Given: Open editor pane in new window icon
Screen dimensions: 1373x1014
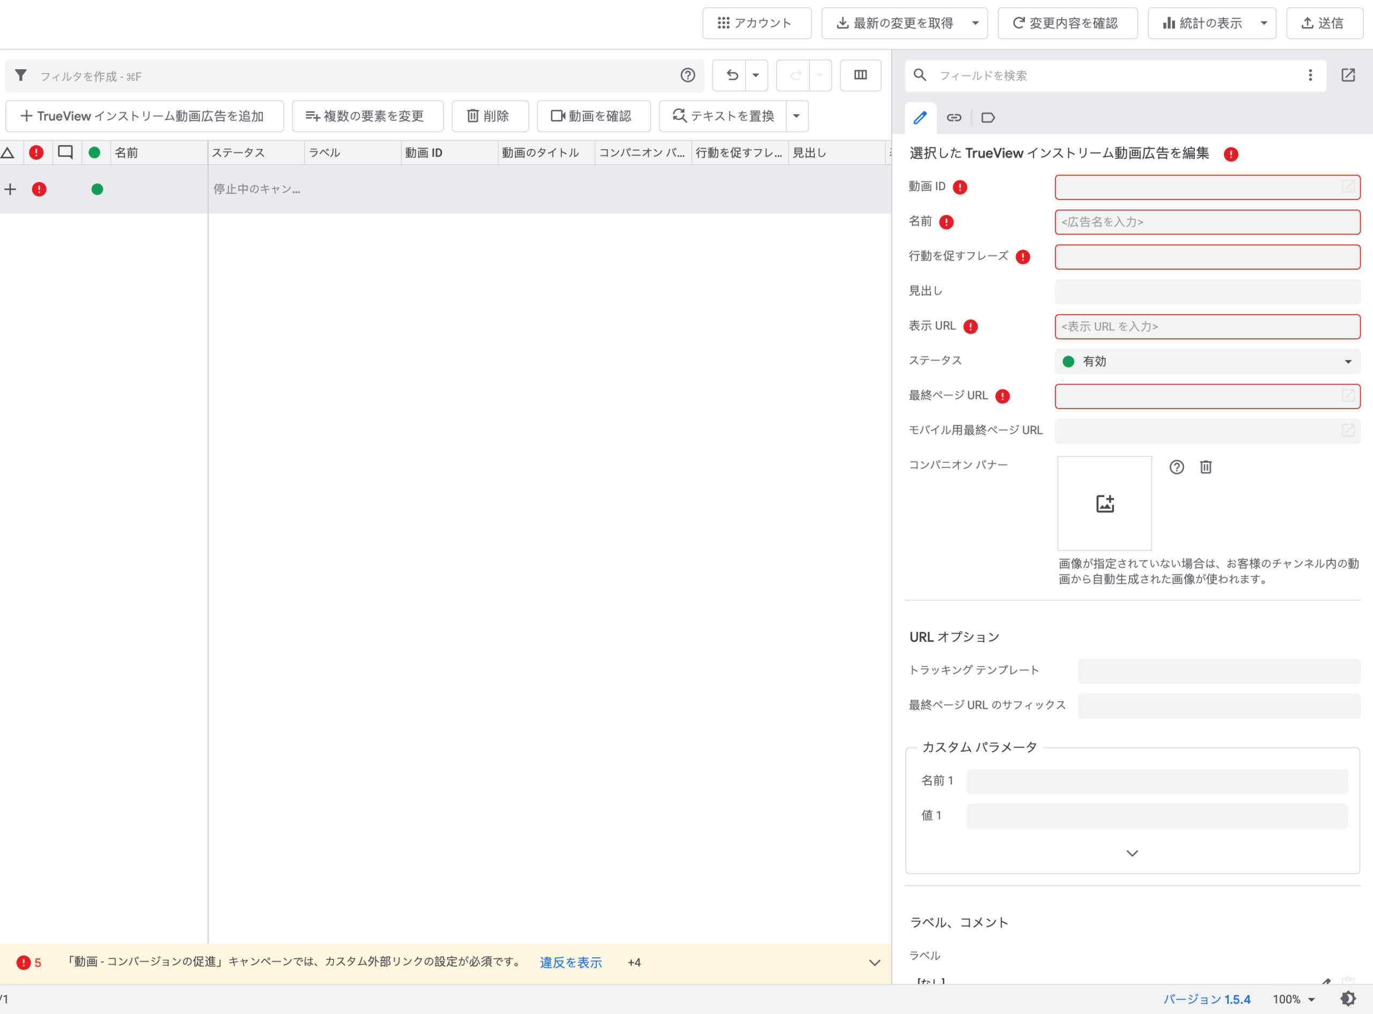Looking at the screenshot, I should pyautogui.click(x=1348, y=76).
